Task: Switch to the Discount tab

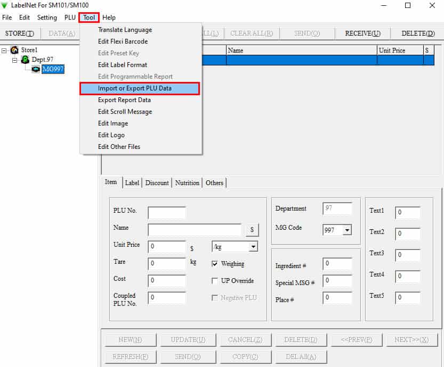Action: 157,183
